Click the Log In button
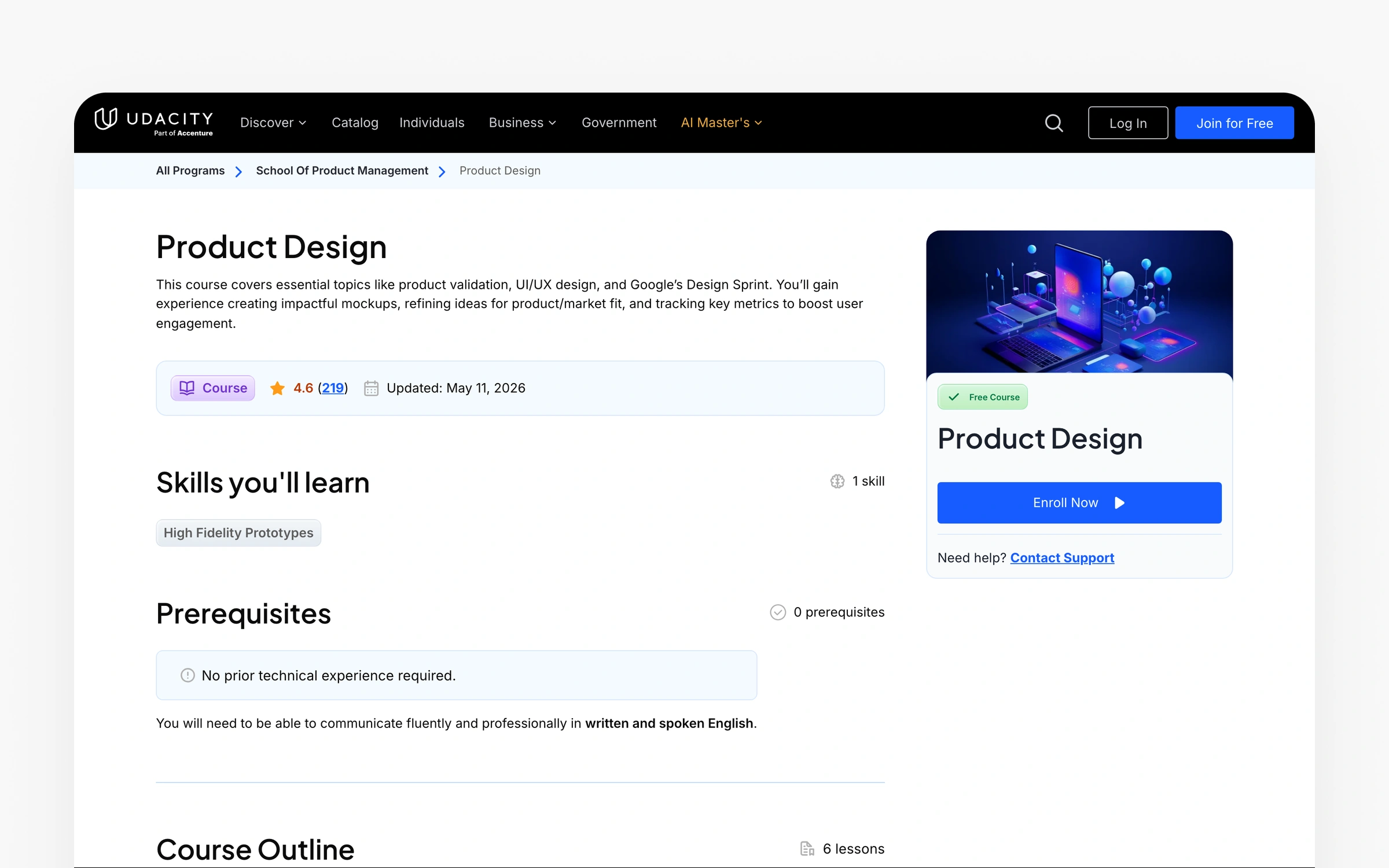Screen dimensions: 1389x868 click(1127, 123)
